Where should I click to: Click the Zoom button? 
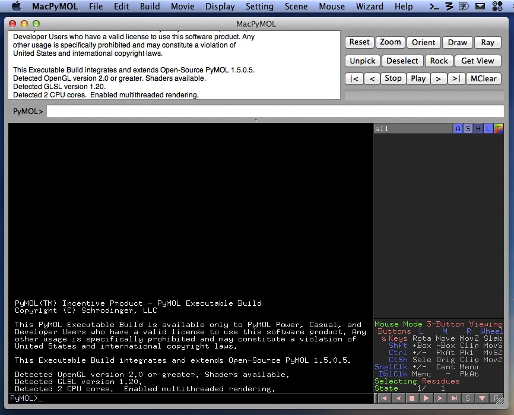tap(390, 42)
